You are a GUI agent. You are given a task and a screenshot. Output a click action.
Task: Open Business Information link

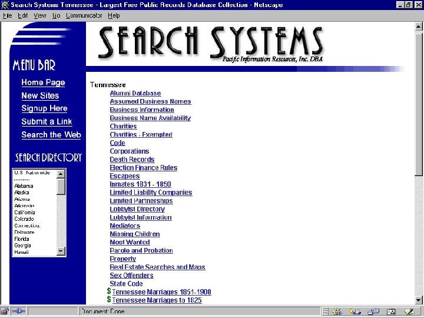tap(142, 110)
